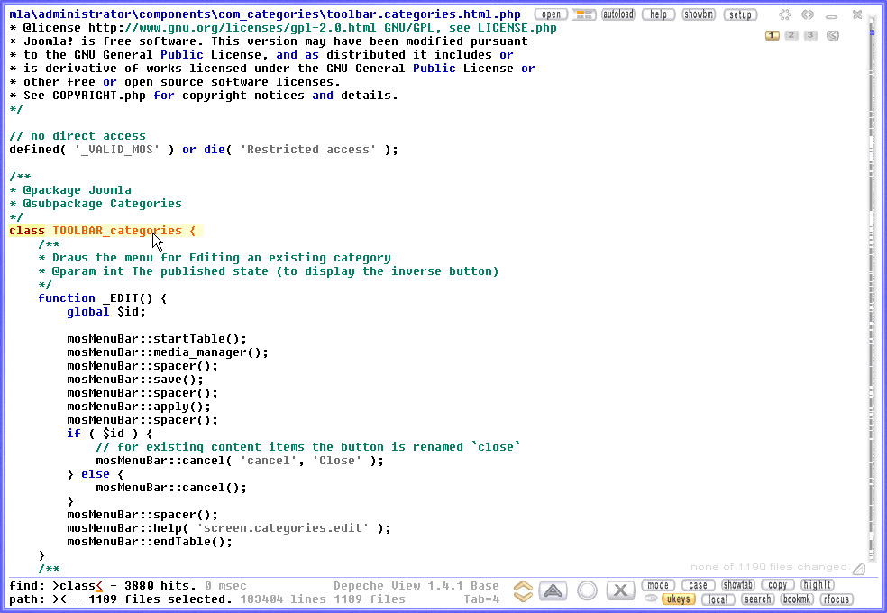The height and width of the screenshot is (613, 887).
Task: Click the 'A' text size icon button
Action: click(x=557, y=591)
